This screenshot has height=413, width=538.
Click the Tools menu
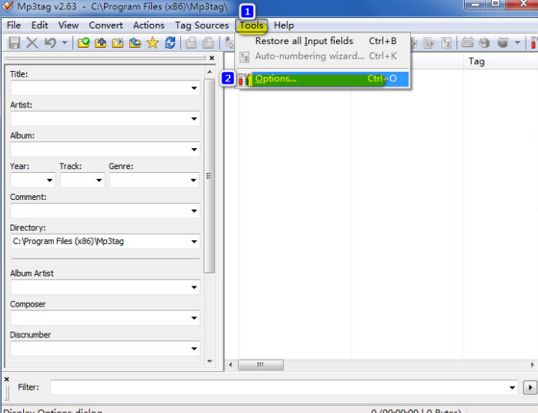click(x=251, y=25)
